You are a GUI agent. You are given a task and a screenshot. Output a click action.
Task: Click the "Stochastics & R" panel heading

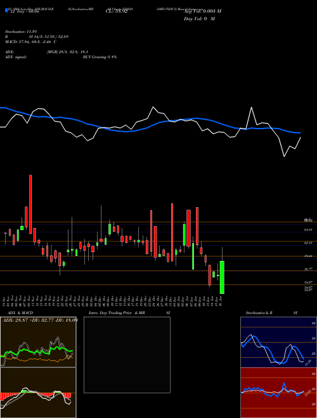pos(259,313)
